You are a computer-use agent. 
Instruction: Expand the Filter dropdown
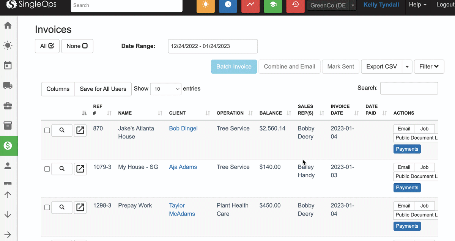coord(429,66)
